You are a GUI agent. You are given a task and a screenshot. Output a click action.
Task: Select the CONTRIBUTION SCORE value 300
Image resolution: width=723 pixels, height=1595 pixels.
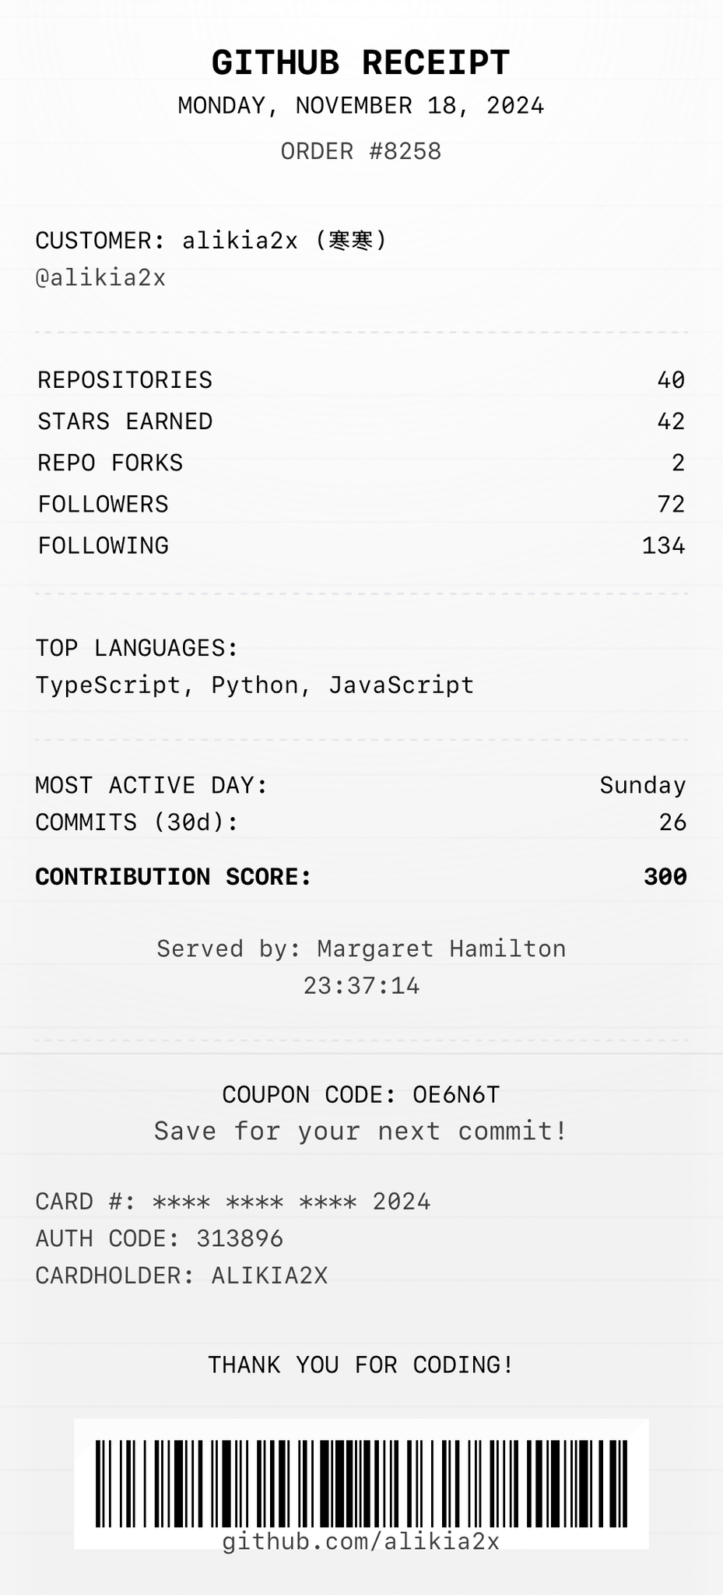[665, 877]
